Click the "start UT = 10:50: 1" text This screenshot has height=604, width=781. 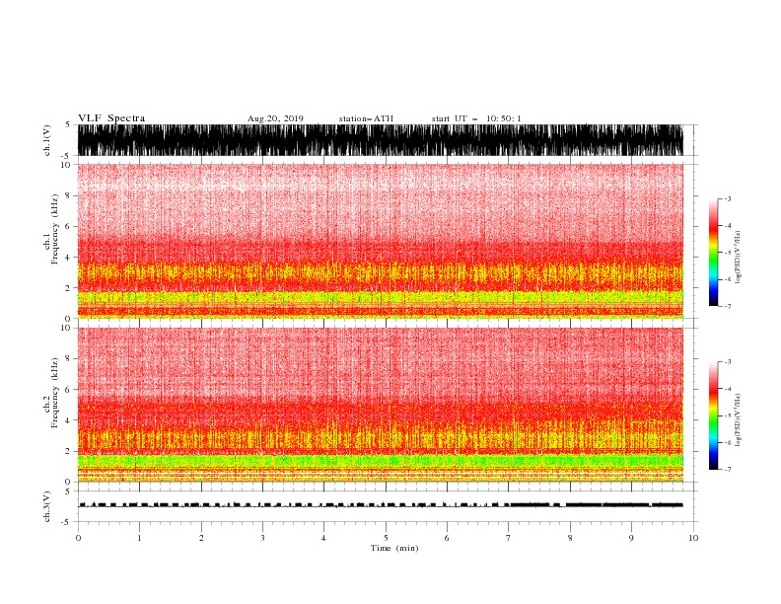476,118
